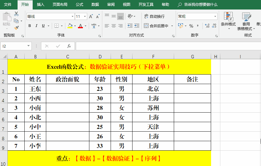Expand the underline style dropdown arrow
This screenshot has height=166, width=261.
tap(48, 26)
